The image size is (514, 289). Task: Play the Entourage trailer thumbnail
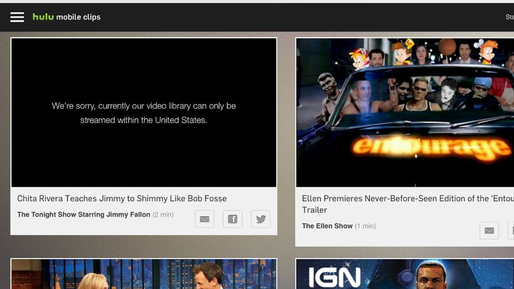tap(405, 113)
